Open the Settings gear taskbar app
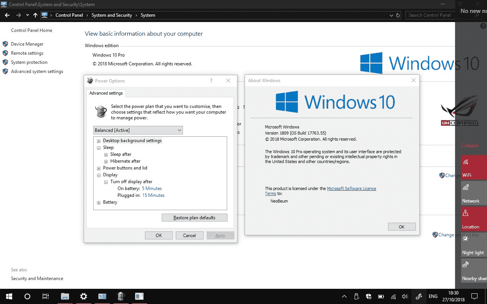 [83, 296]
